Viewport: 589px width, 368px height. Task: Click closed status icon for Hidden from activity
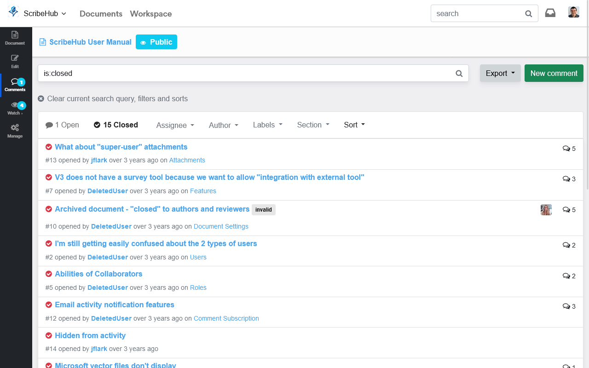coord(49,335)
